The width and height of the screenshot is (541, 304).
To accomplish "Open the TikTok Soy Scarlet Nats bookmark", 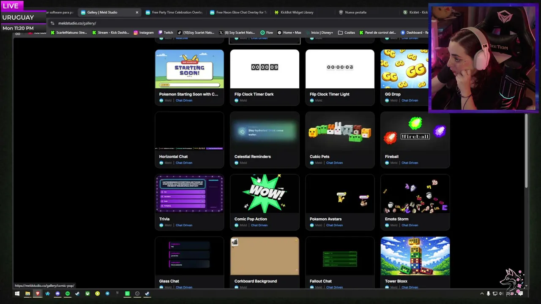I will pyautogui.click(x=196, y=33).
